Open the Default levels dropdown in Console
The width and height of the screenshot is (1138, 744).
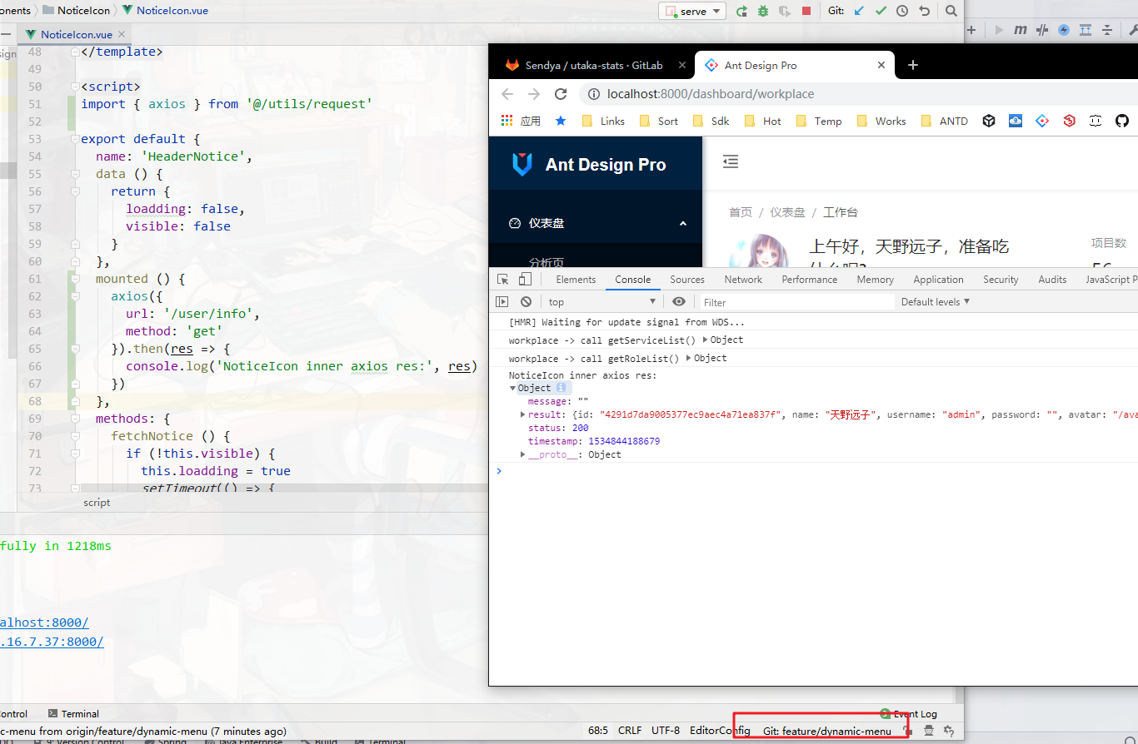pyautogui.click(x=935, y=301)
